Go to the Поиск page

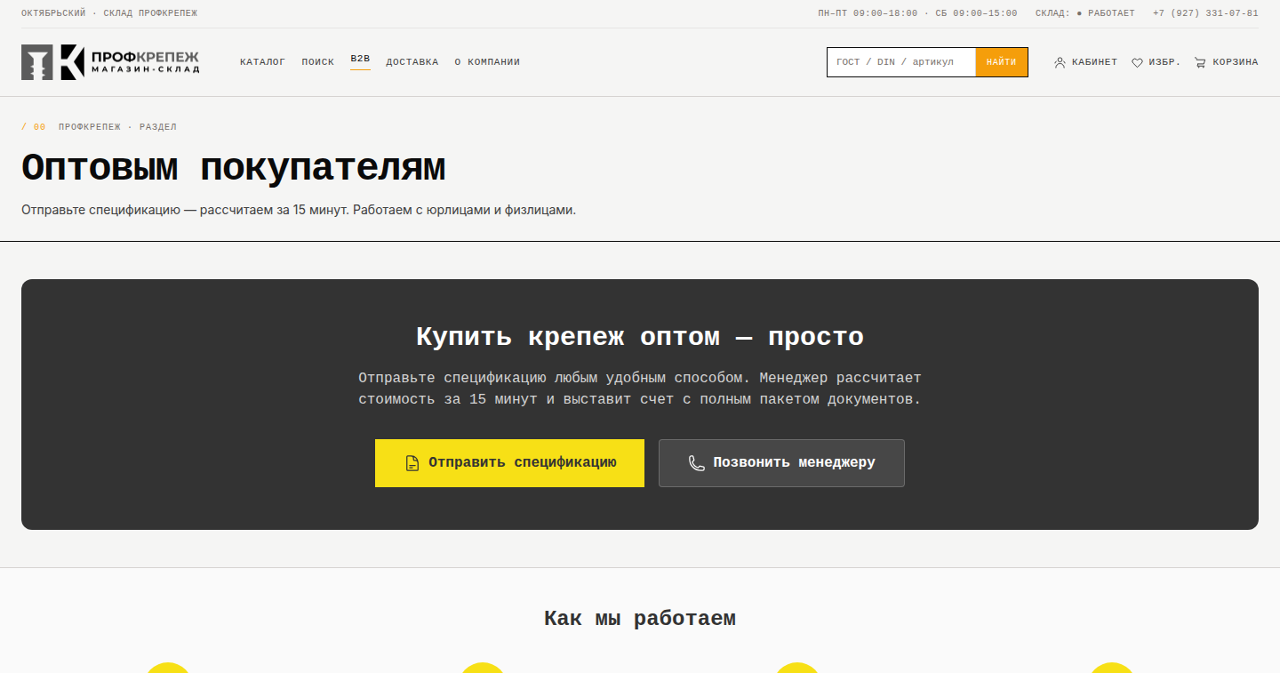(318, 62)
